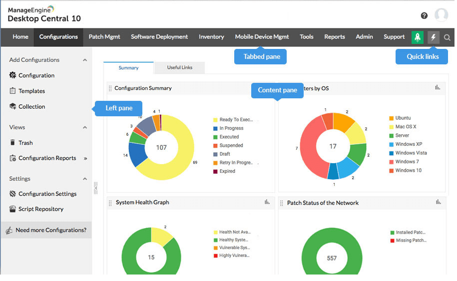The width and height of the screenshot is (457, 281).
Task: Click chart icon on System Health Graph
Action: 267,202
